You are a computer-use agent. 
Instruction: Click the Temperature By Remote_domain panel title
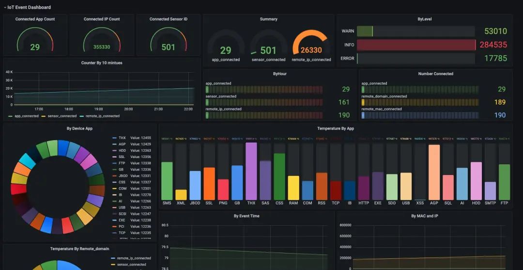pos(80,249)
